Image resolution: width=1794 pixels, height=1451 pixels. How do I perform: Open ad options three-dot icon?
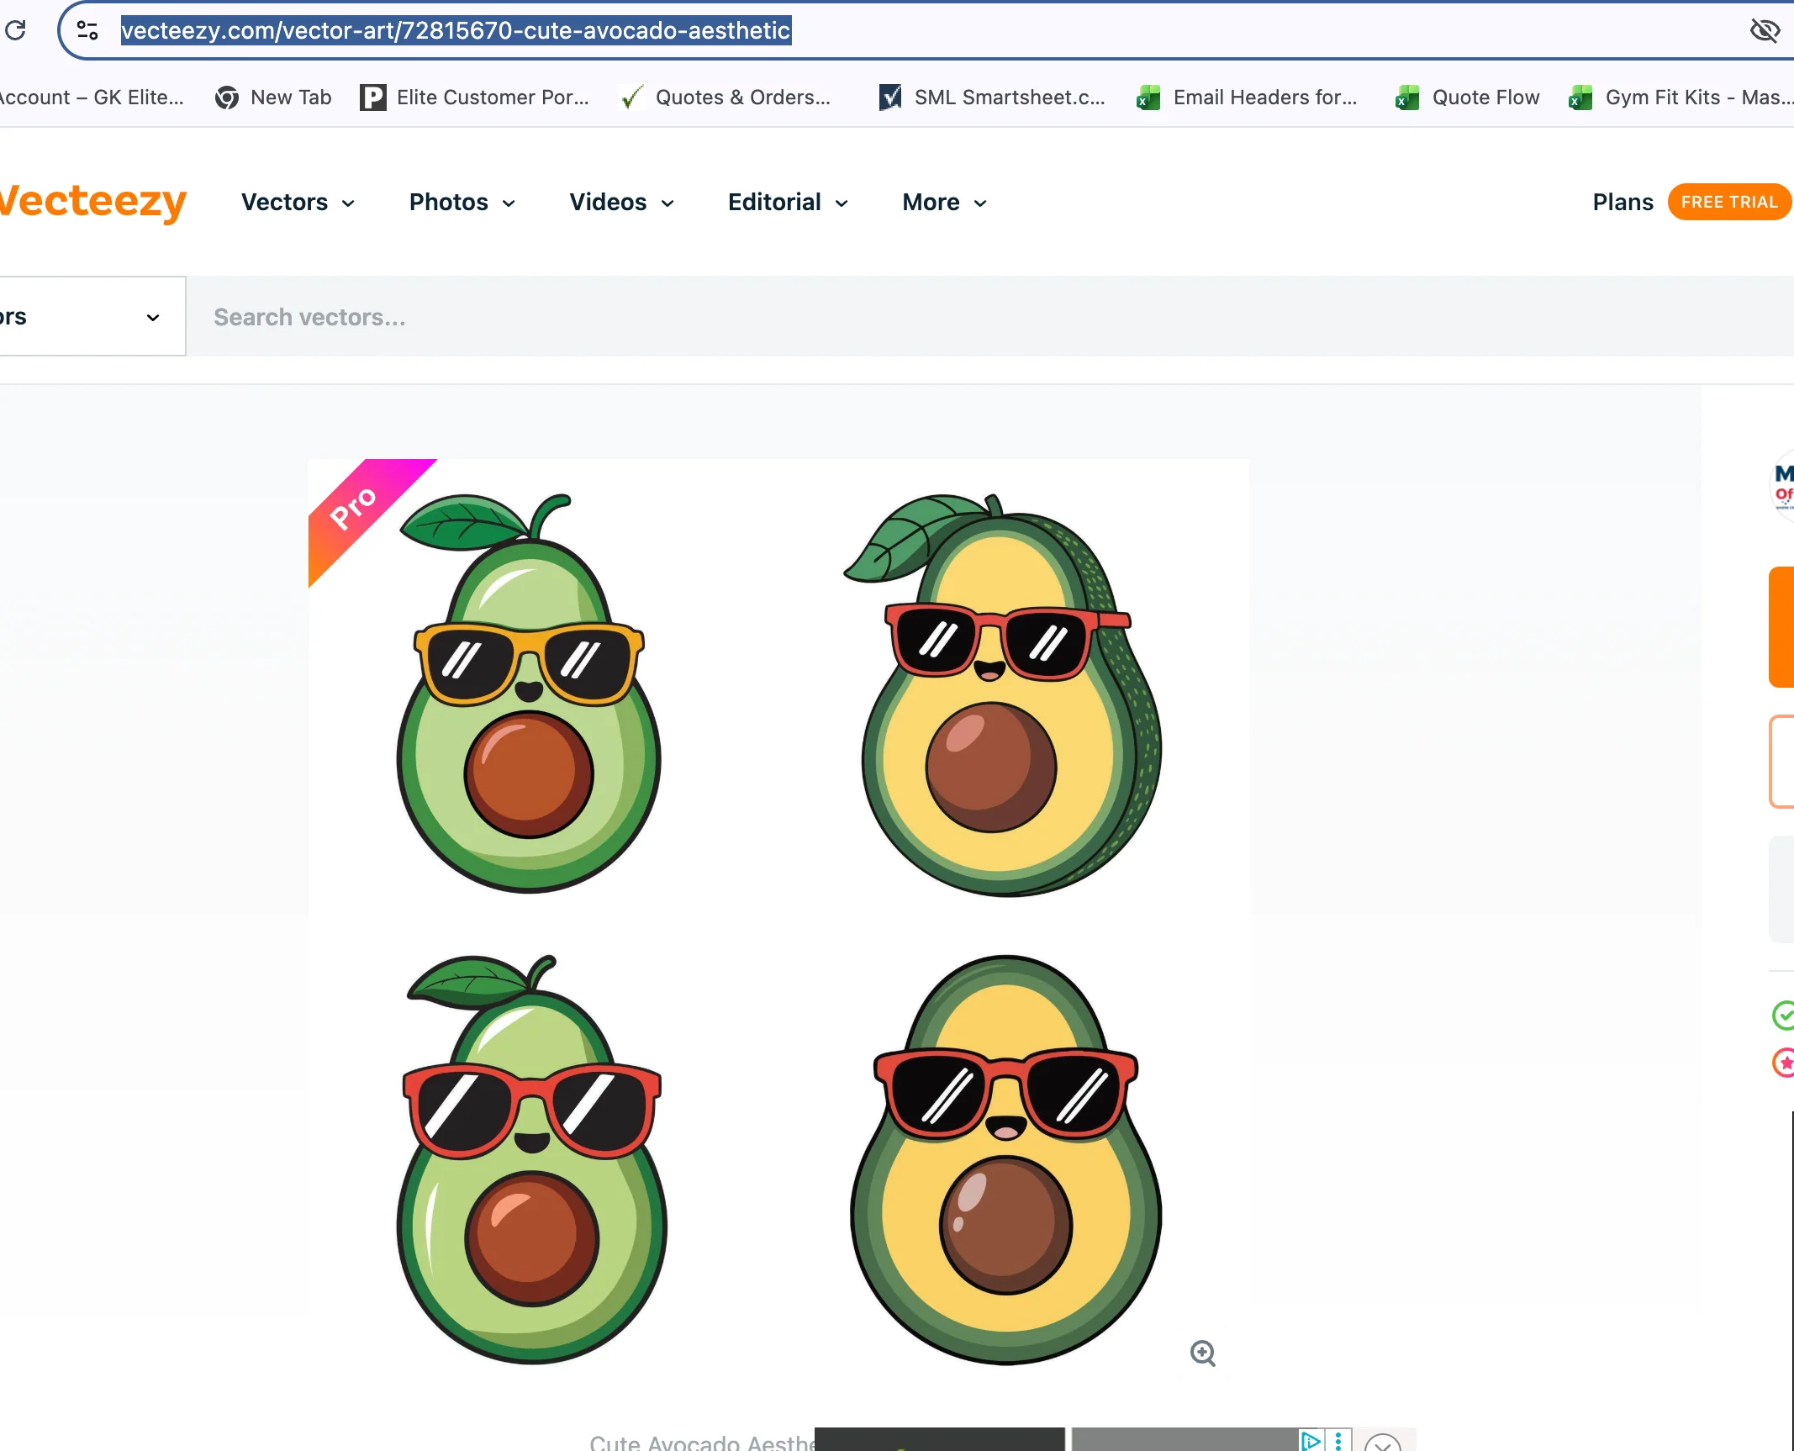coord(1338,1440)
